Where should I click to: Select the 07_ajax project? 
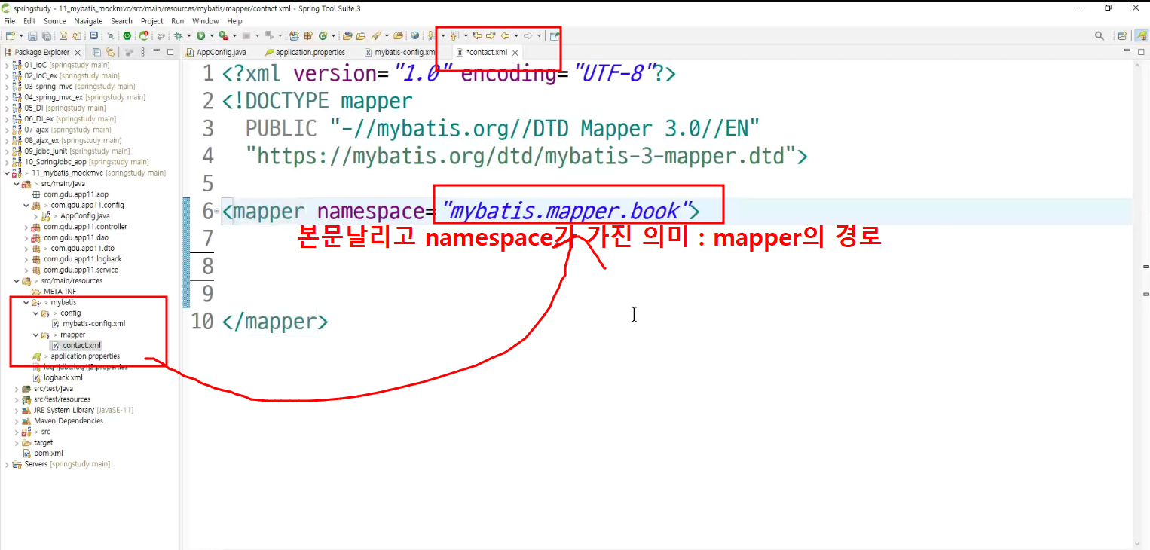(68, 130)
